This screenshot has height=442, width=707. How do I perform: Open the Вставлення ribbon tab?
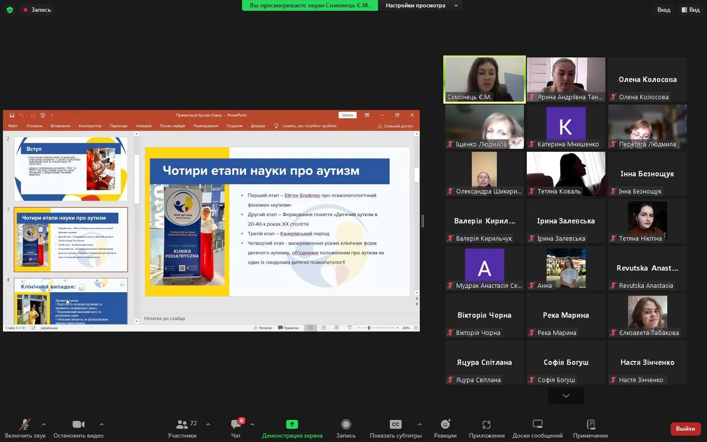(x=60, y=126)
